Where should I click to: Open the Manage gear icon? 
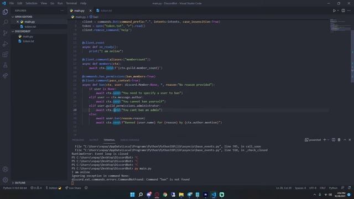(x=5, y=180)
